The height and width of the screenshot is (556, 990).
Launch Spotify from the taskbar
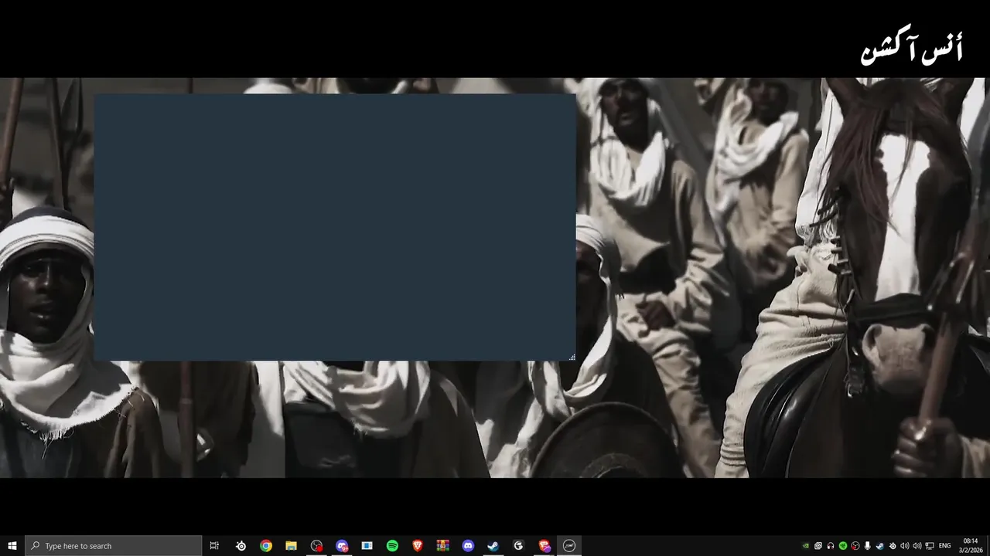point(392,546)
